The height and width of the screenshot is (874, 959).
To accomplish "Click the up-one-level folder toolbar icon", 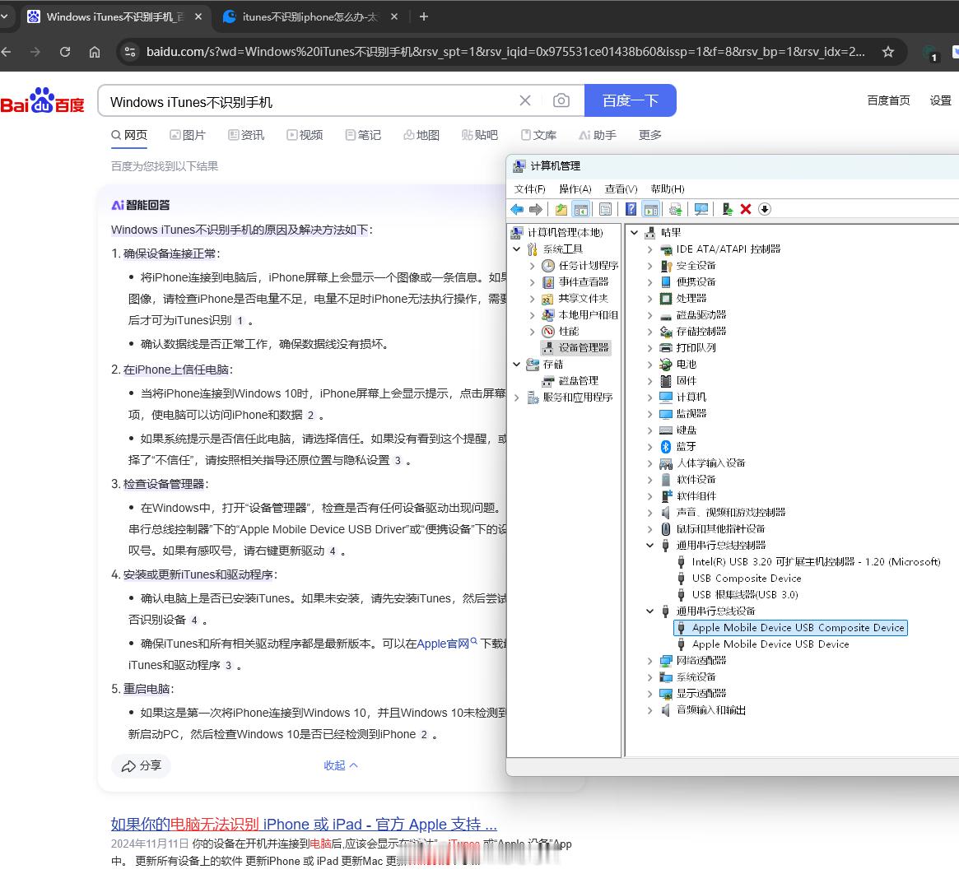I will (x=561, y=210).
